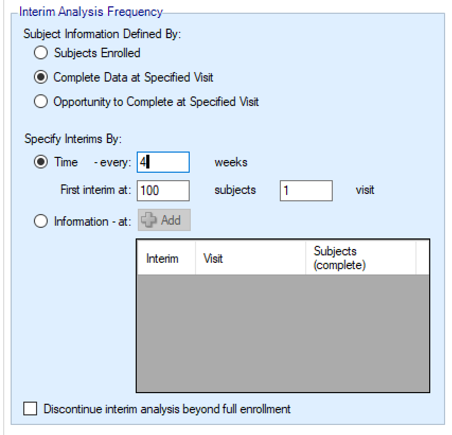The image size is (452, 435).
Task: Choose the Time interim radio button
Action: tap(40, 162)
